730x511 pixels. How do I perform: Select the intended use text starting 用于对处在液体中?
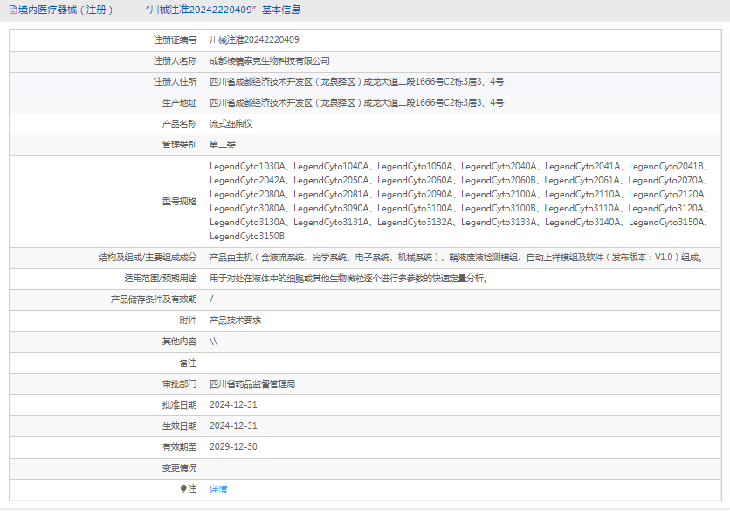[348, 278]
